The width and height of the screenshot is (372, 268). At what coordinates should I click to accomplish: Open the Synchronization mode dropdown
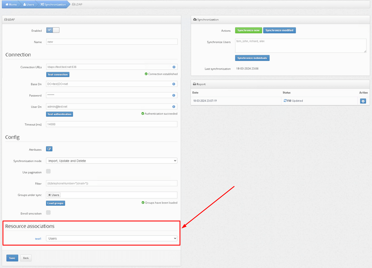pyautogui.click(x=112, y=161)
